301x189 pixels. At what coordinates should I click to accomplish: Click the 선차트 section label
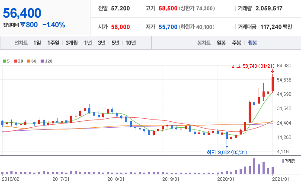(21, 43)
